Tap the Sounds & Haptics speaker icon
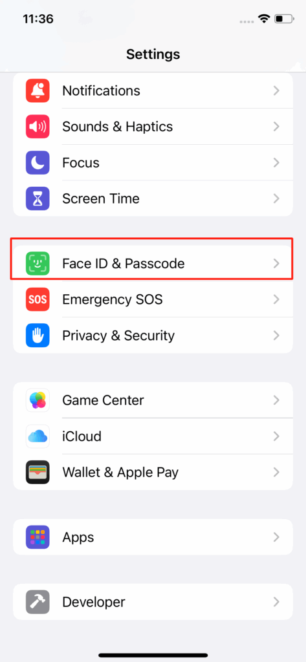Viewport: 306px width, 662px height. pos(38,126)
